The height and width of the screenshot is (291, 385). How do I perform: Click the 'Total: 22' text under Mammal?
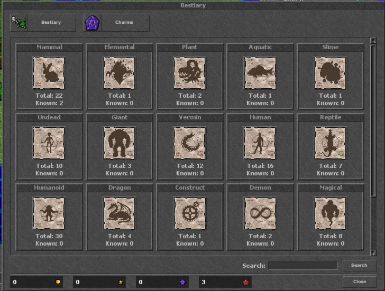(x=49, y=96)
